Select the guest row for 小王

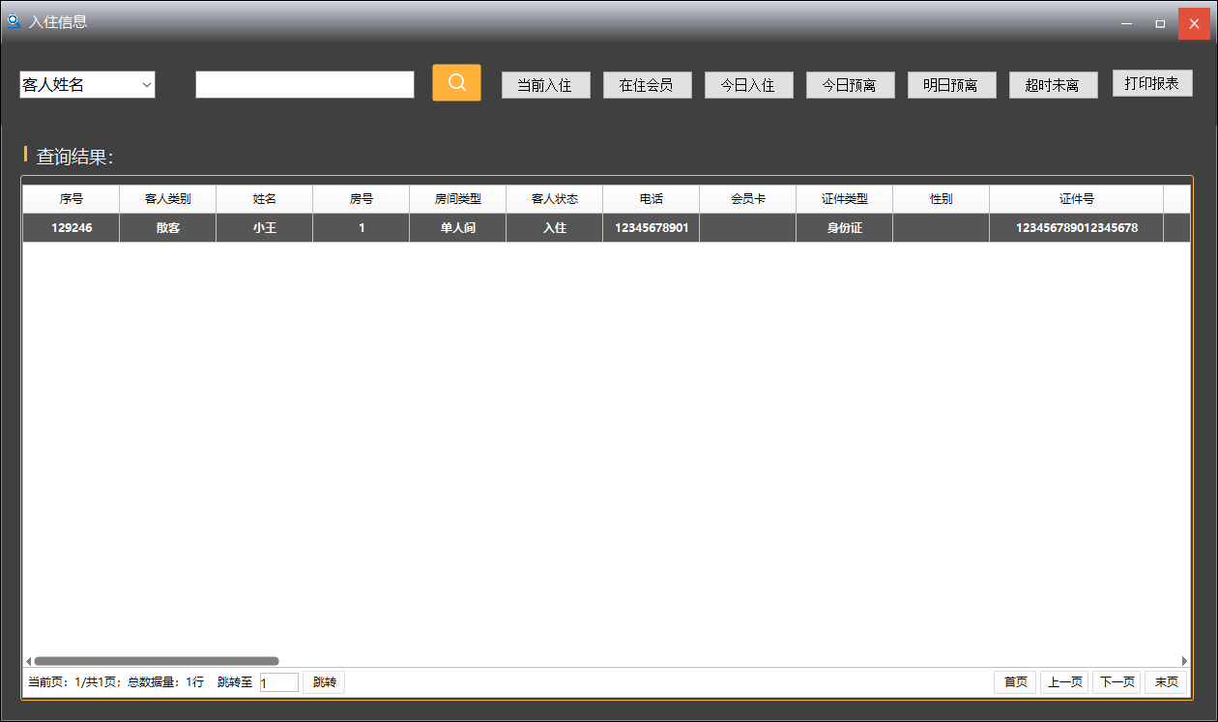(264, 228)
